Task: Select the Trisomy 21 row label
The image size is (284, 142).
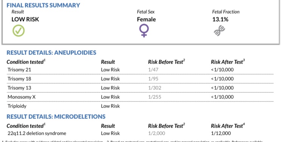Action: coord(19,70)
